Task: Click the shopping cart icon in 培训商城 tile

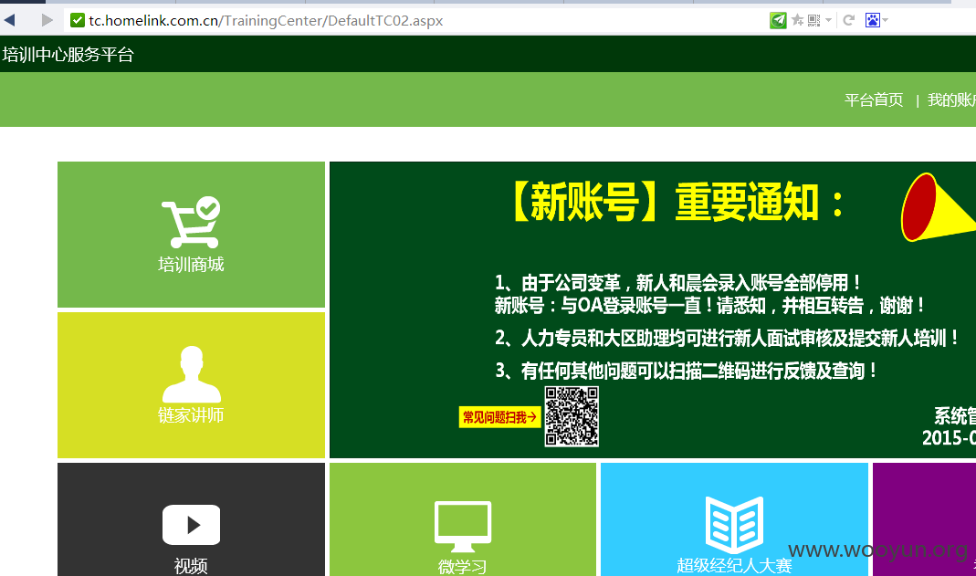Action: coord(191,223)
